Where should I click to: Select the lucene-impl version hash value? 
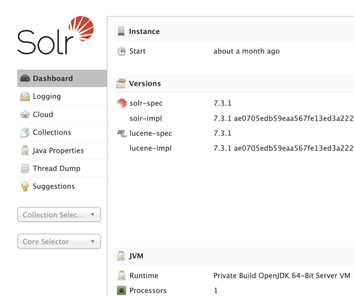click(x=283, y=148)
